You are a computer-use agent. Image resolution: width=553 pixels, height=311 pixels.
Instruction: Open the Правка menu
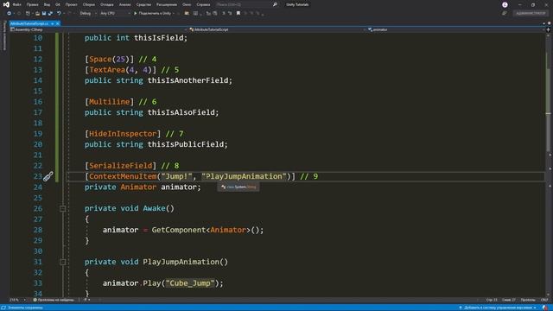[32, 4]
